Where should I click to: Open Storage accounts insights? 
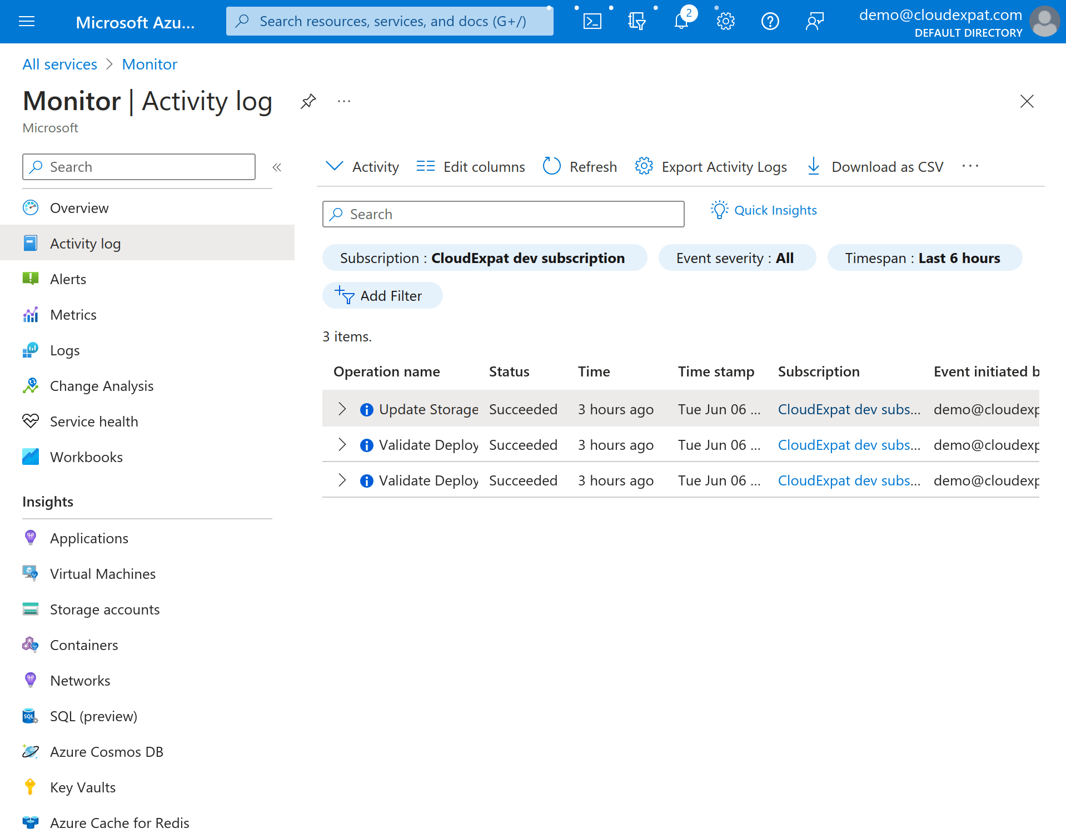click(x=147, y=609)
